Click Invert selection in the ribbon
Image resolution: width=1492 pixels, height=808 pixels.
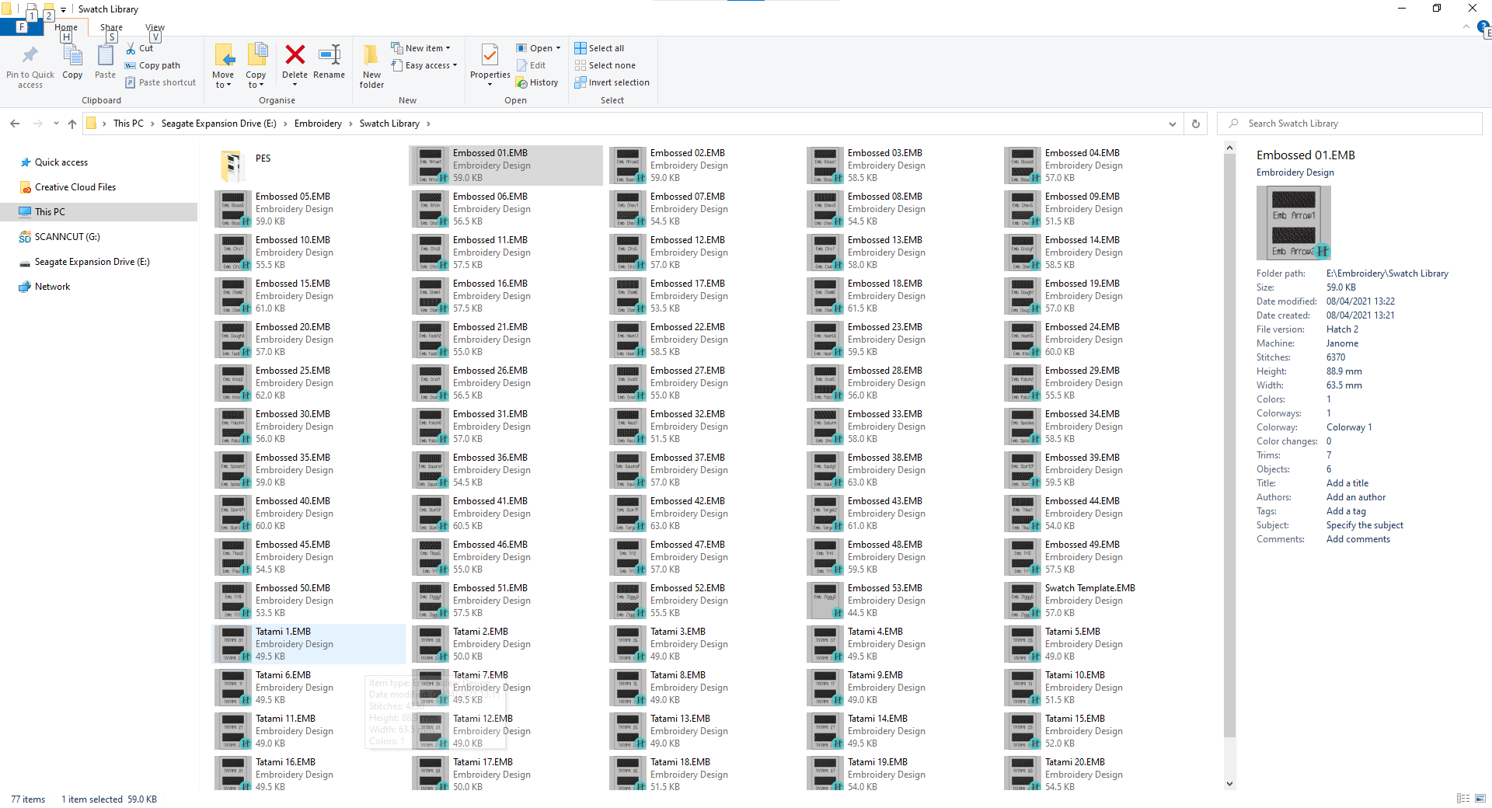point(612,82)
